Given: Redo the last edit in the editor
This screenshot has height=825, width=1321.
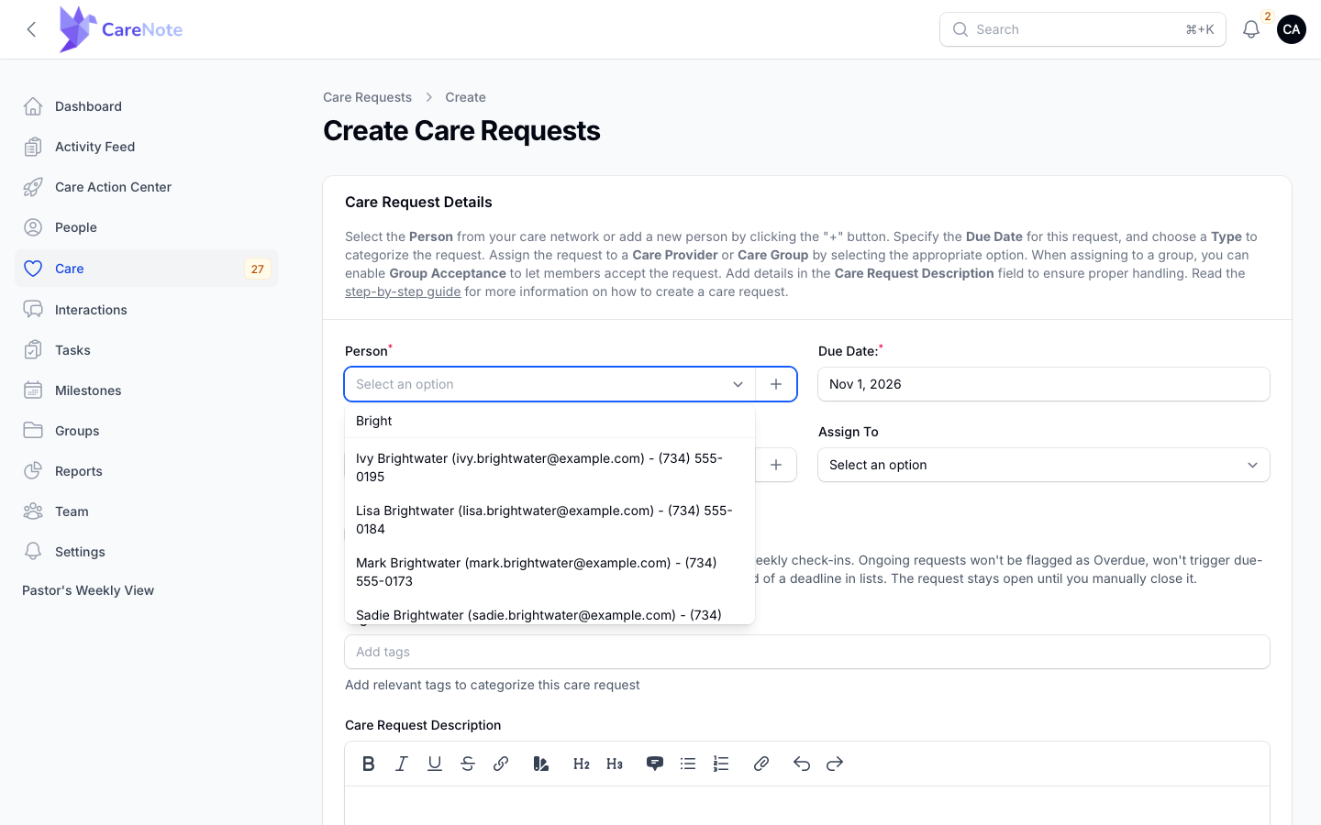Looking at the screenshot, I should tap(835, 764).
